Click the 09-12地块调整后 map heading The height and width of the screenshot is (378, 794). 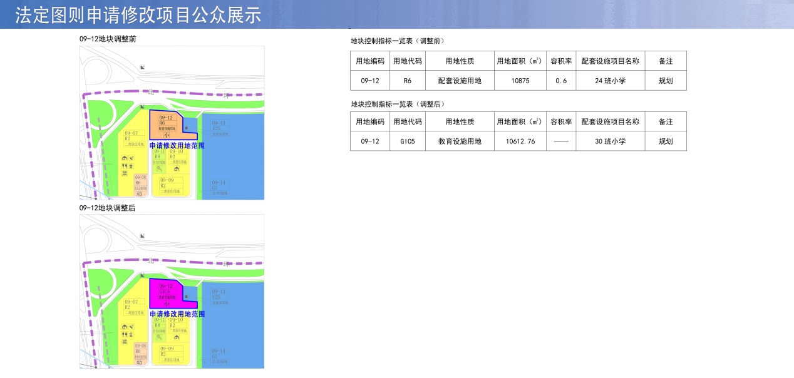[108, 208]
